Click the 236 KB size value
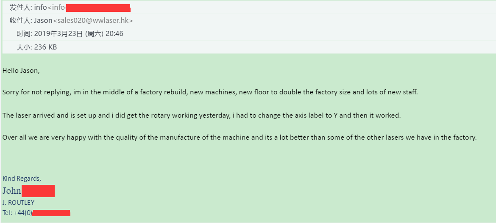Screen dimensions: 496x223 pos(45,47)
